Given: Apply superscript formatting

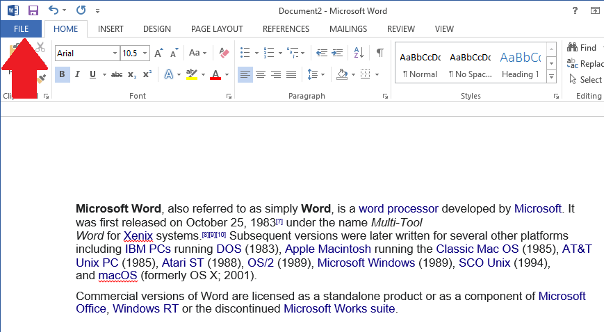Looking at the screenshot, I should coord(147,74).
